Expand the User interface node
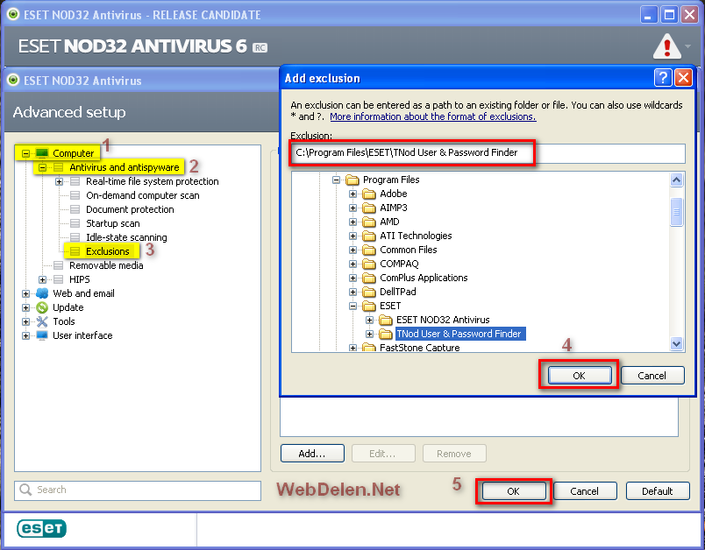Viewport: 705px width, 550px height. [25, 335]
